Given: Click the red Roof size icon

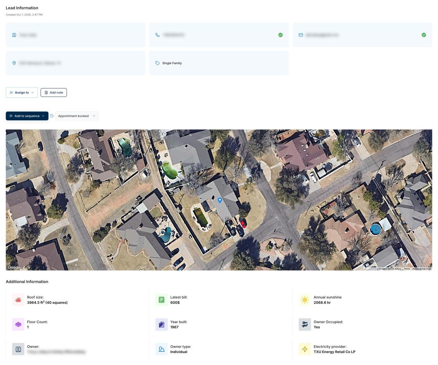Looking at the screenshot, I should pos(18,300).
